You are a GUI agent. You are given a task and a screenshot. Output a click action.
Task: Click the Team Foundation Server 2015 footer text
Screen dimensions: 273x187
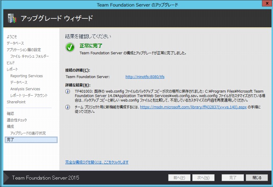46,178
